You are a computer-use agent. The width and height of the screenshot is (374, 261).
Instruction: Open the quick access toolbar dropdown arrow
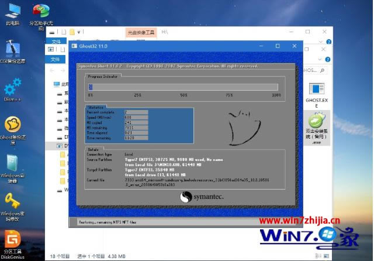[x=79, y=32]
